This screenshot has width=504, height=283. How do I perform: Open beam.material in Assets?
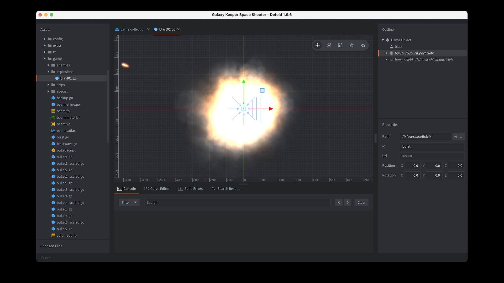pos(68,117)
